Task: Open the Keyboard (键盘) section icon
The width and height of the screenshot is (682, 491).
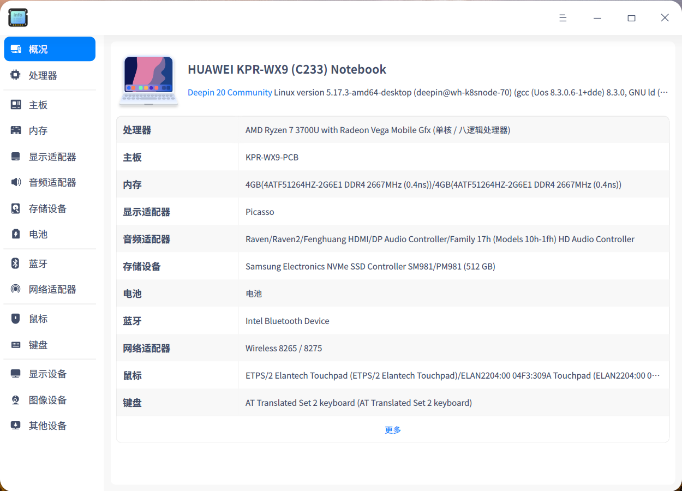Action: click(x=15, y=345)
